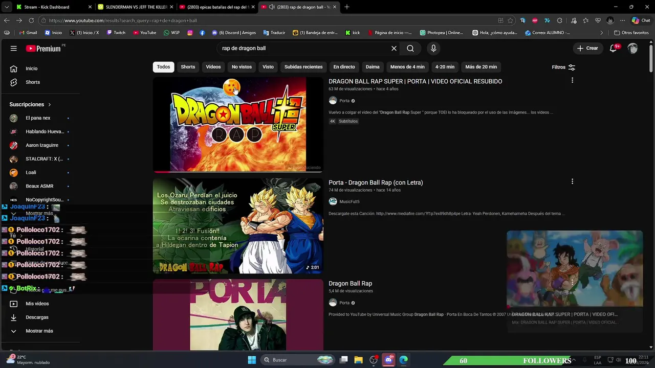
Task: Select the Todos filter chip
Action: tap(164, 67)
